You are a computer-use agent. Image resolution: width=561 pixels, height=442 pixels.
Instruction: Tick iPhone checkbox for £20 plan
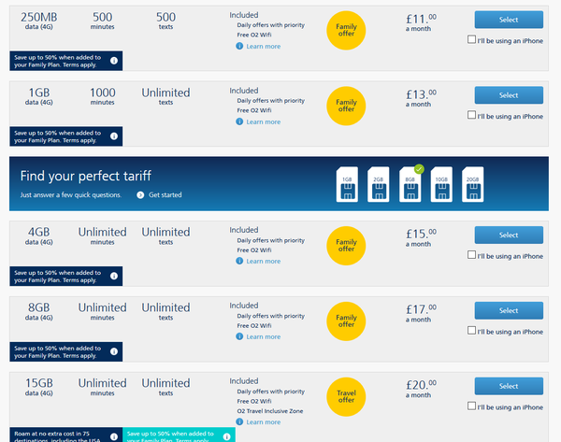(x=471, y=406)
